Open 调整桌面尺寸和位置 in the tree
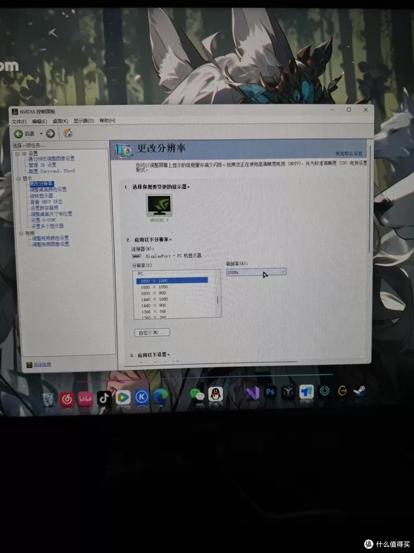 click(51, 214)
